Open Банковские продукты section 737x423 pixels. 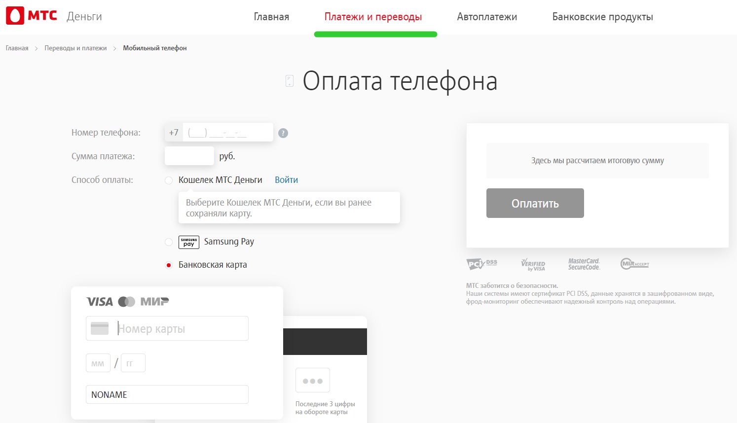[602, 17]
